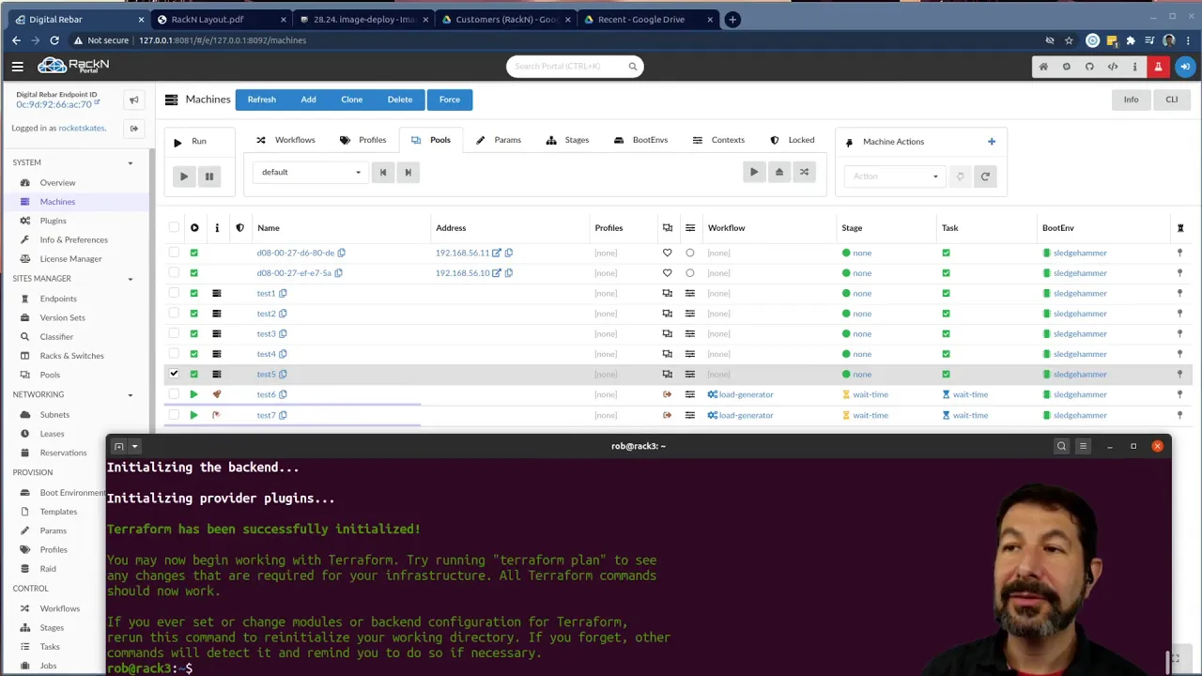Image resolution: width=1202 pixels, height=676 pixels.
Task: Open the terminal new-tab dropdown arrow
Action: (x=135, y=447)
